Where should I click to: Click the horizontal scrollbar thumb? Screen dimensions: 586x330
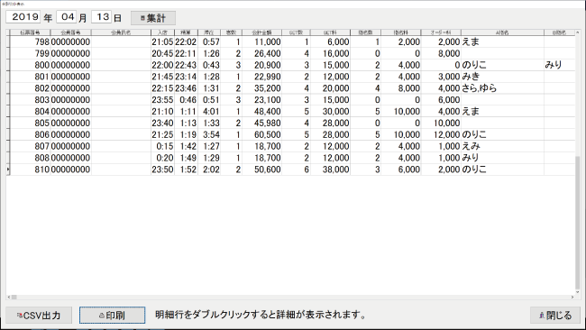[14, 298]
